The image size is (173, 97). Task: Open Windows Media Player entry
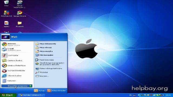(x=17, y=65)
